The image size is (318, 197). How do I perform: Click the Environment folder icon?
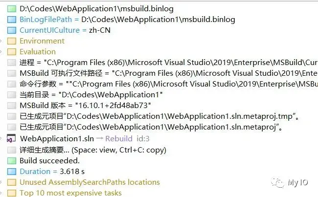pos(12,41)
